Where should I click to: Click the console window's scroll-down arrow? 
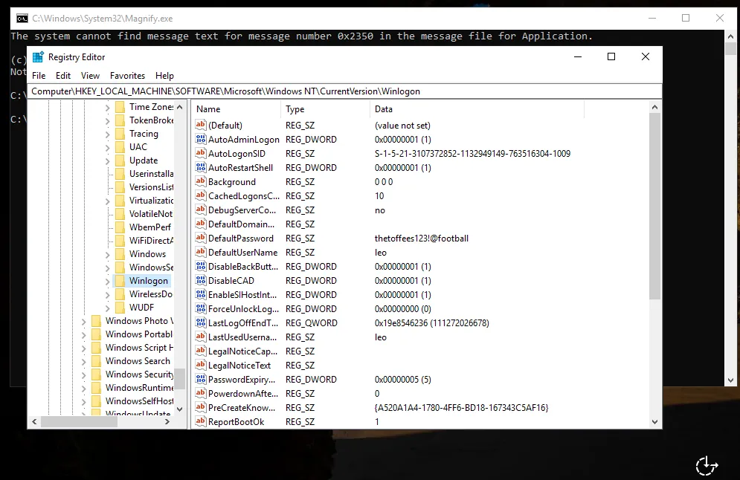click(x=730, y=380)
